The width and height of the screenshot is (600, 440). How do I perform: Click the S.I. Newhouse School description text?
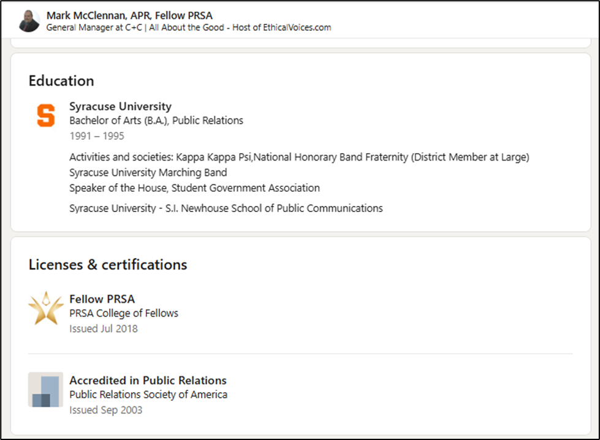226,208
